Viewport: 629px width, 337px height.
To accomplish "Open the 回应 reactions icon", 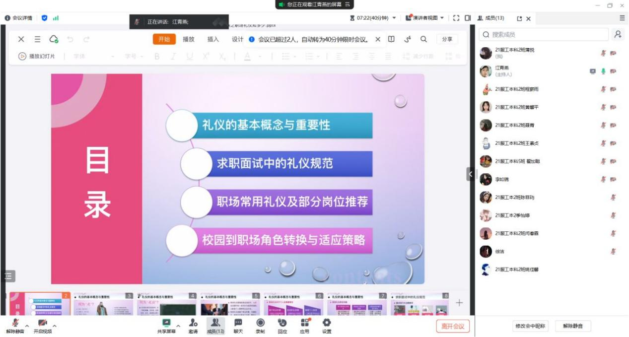I will 282,325.
